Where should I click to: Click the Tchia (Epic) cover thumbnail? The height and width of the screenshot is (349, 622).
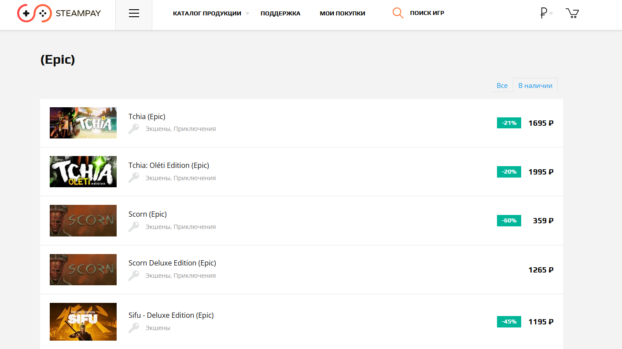(x=83, y=123)
